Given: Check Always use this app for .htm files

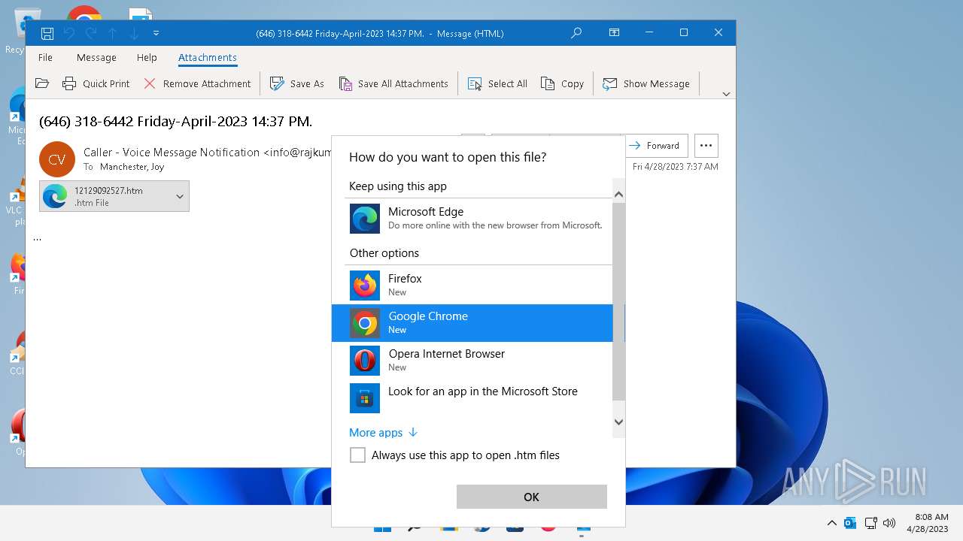Looking at the screenshot, I should (x=358, y=455).
